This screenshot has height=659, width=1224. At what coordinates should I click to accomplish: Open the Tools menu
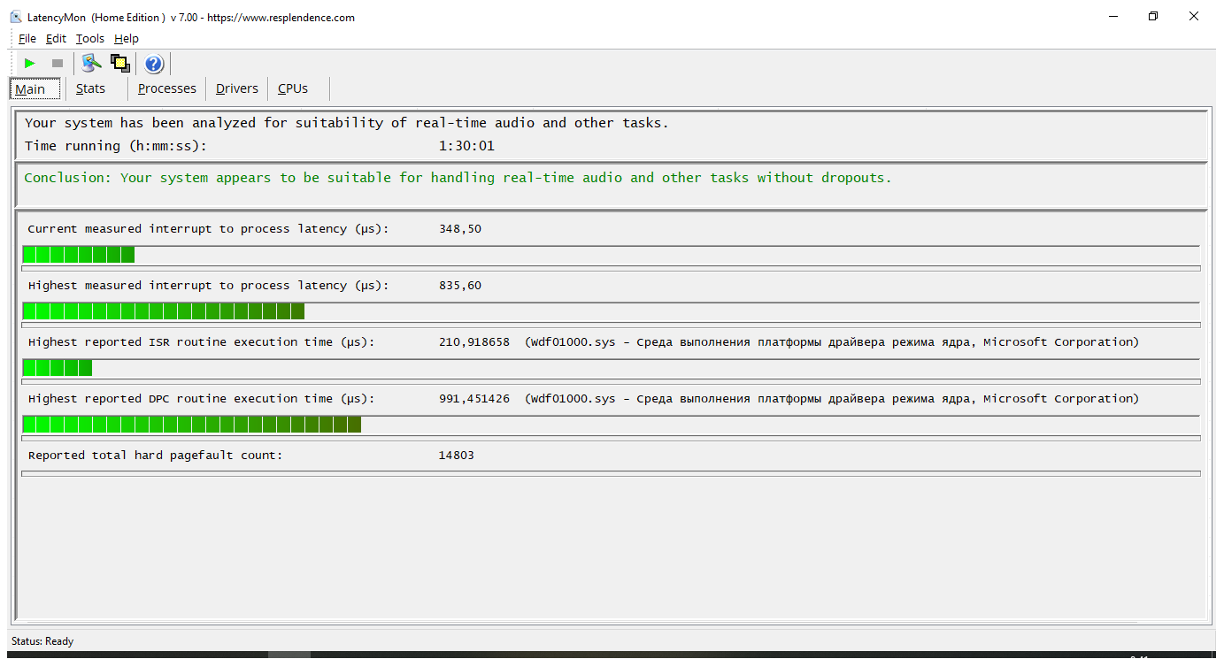90,39
